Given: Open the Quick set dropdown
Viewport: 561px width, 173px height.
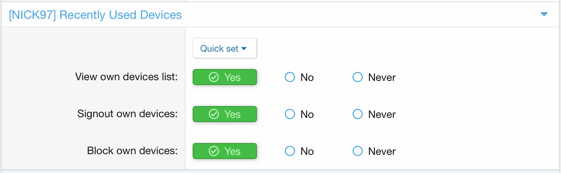Looking at the screenshot, I should tap(224, 48).
